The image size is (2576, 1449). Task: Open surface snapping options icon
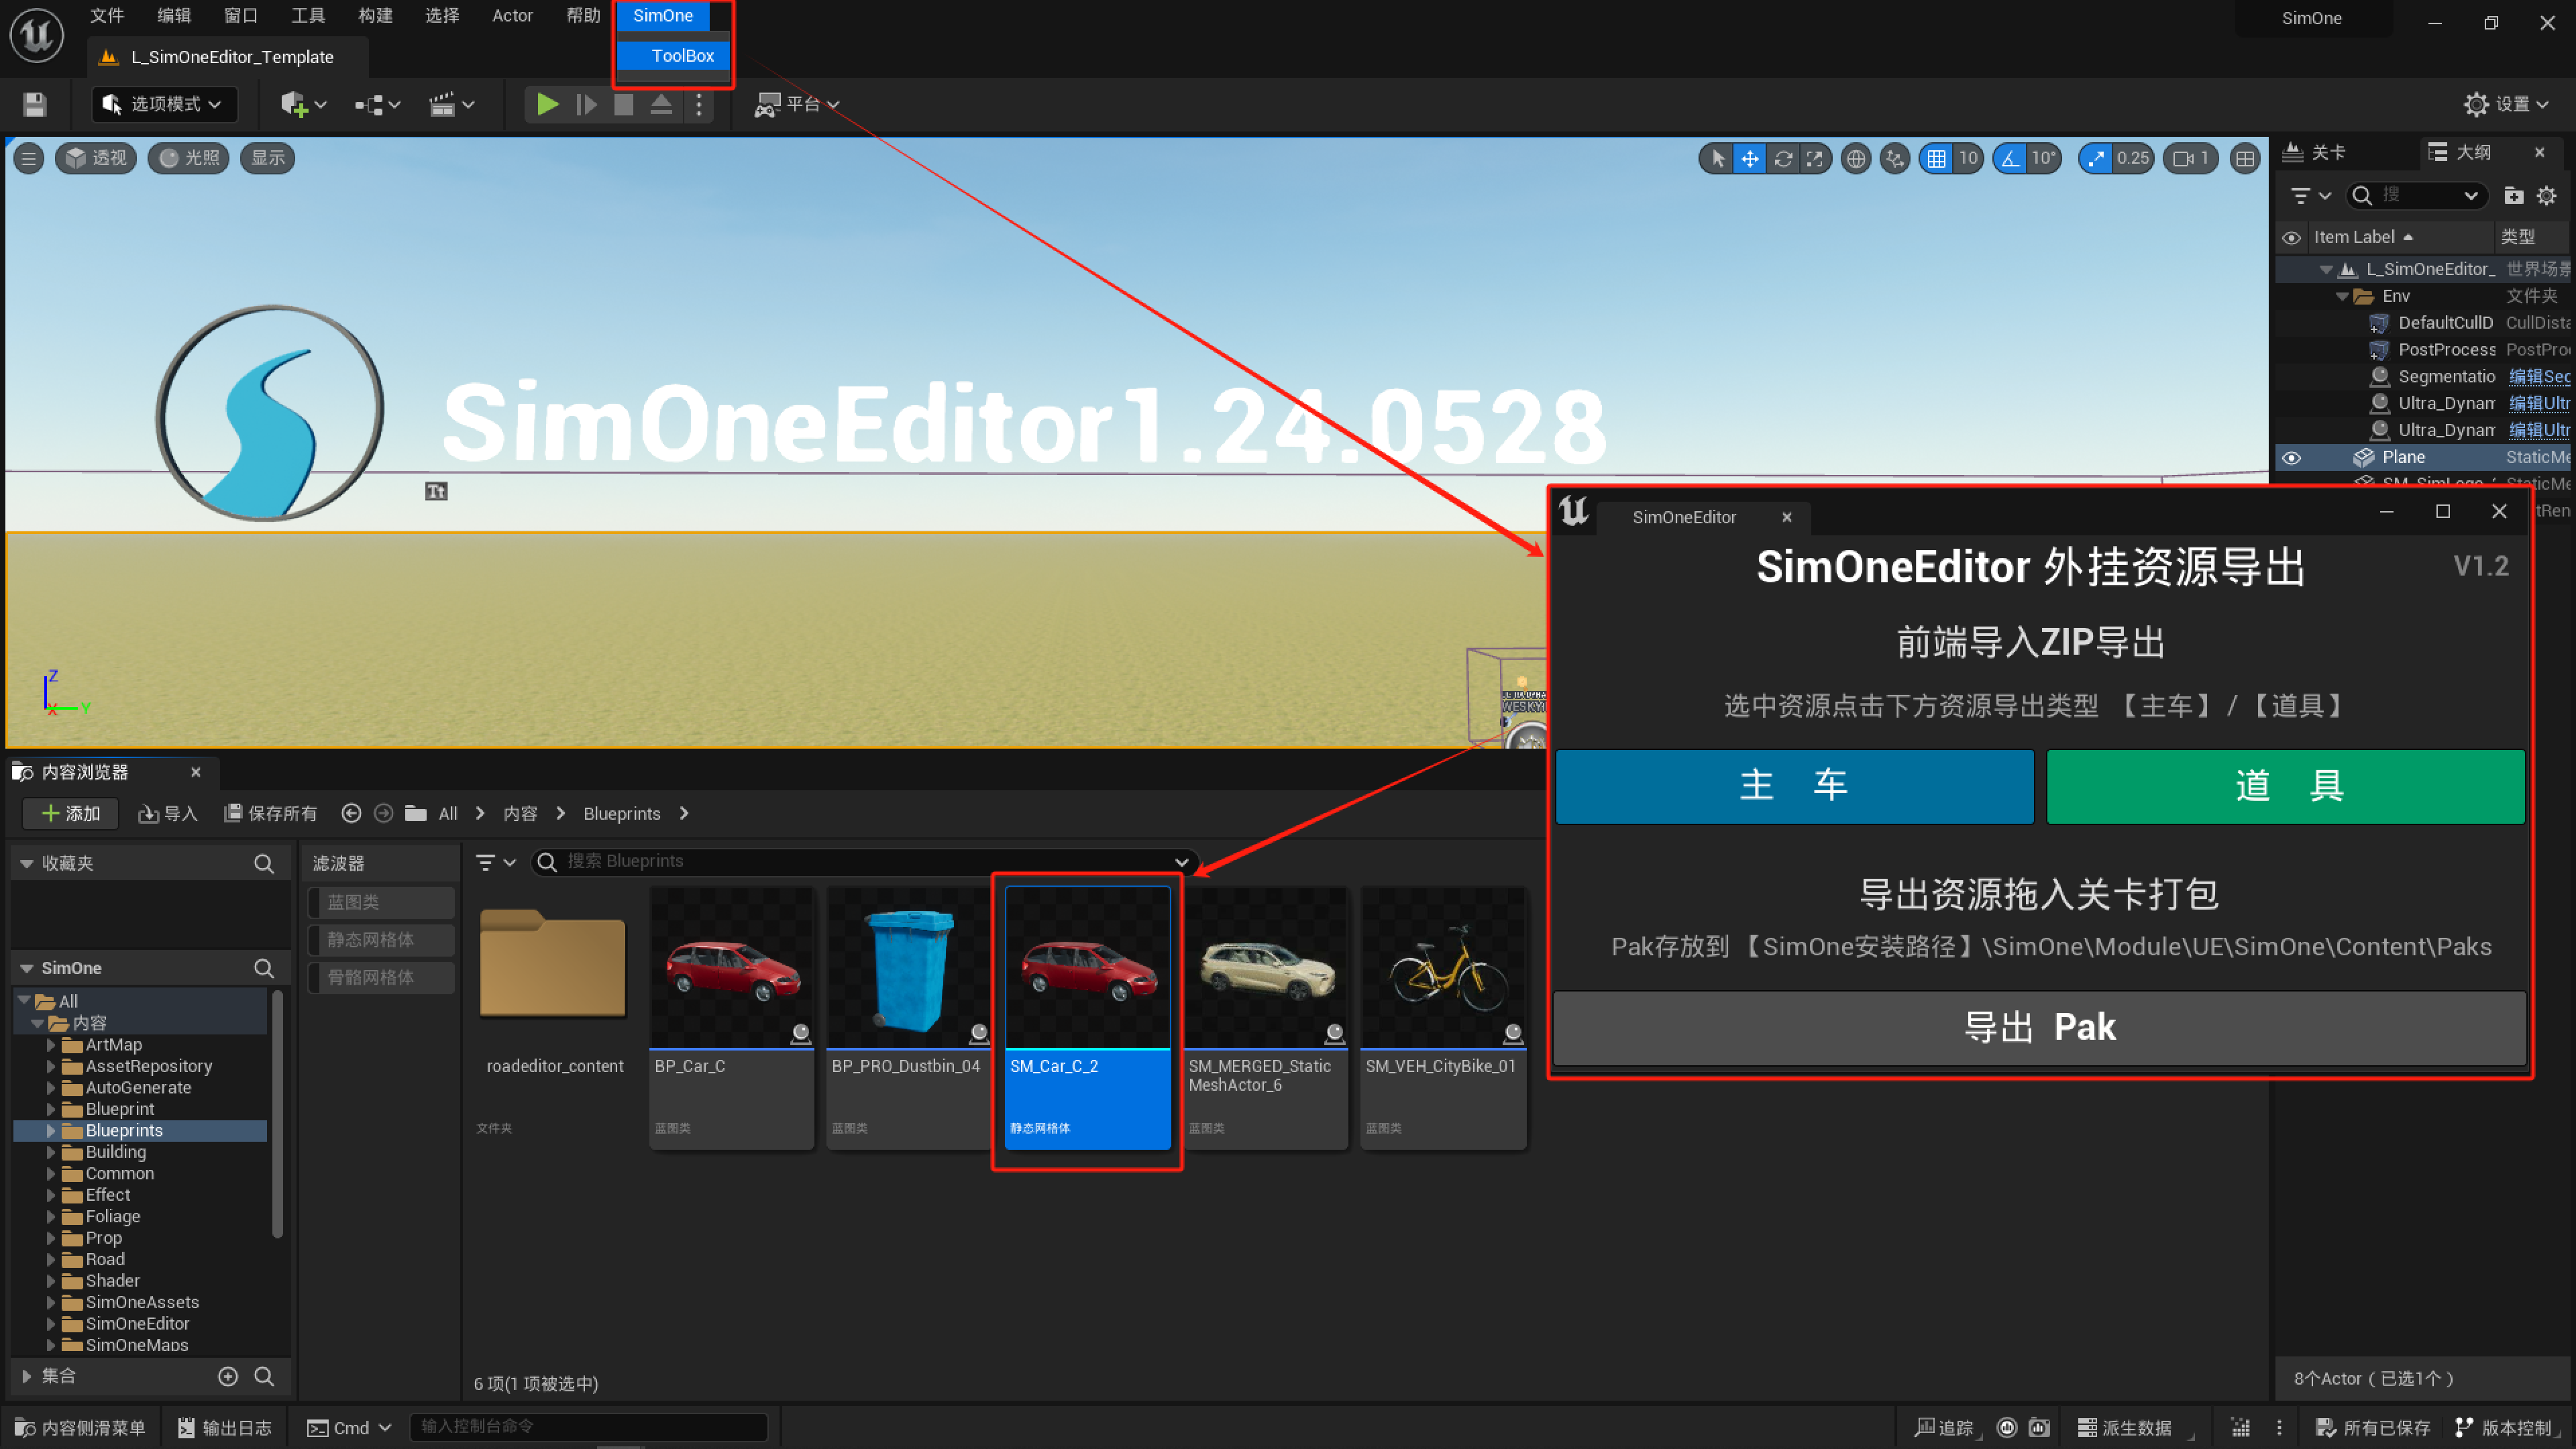tap(1895, 158)
